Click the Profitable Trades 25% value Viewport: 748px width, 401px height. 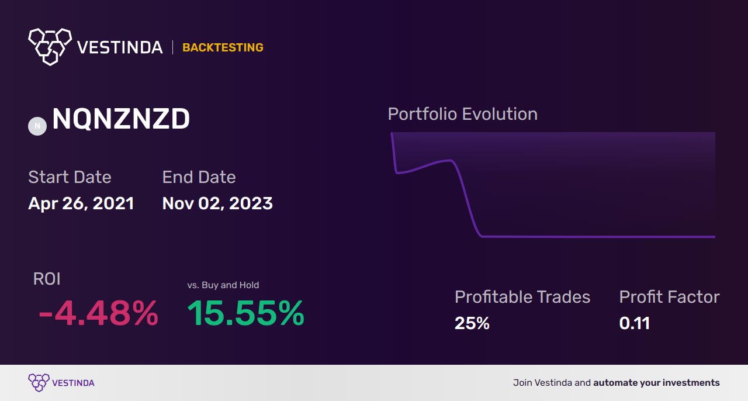(x=472, y=323)
